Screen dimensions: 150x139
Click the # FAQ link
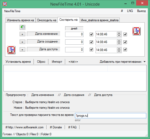pos(72,127)
